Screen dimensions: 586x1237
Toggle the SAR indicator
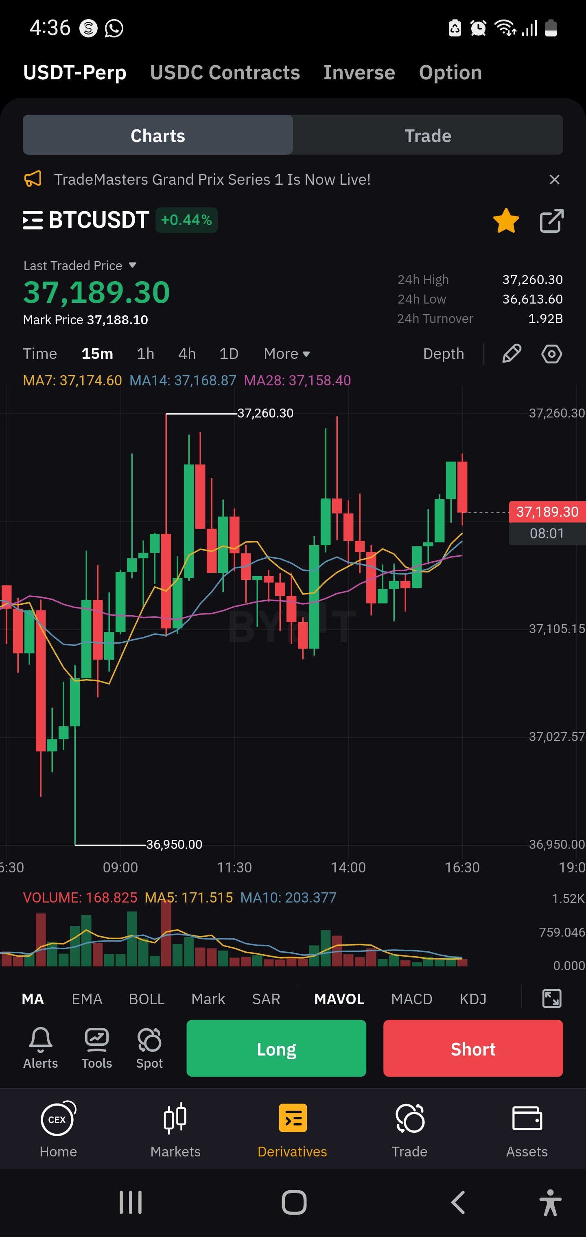click(x=266, y=999)
